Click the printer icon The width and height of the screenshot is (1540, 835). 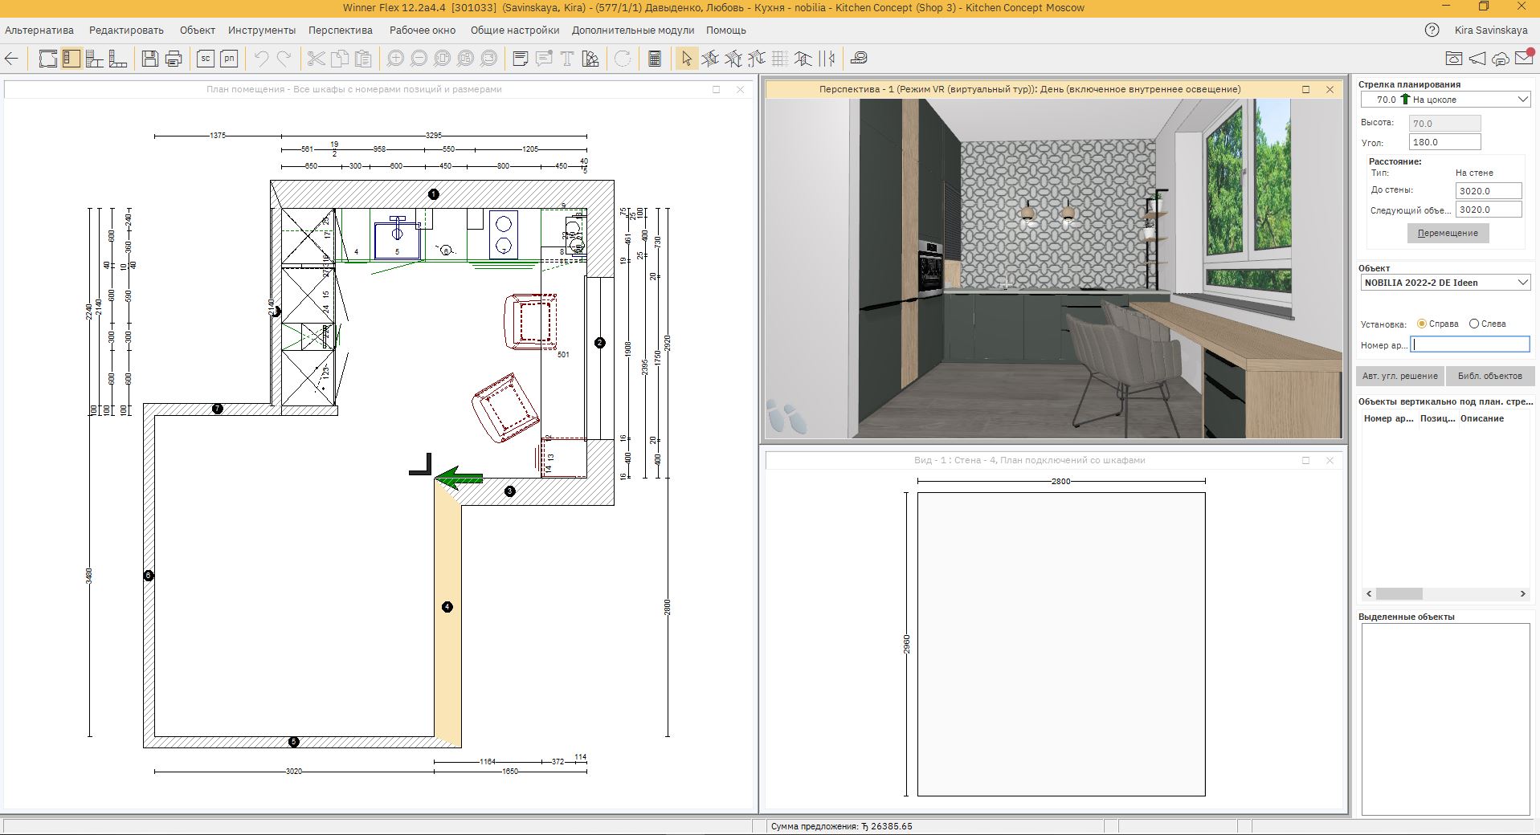174,59
